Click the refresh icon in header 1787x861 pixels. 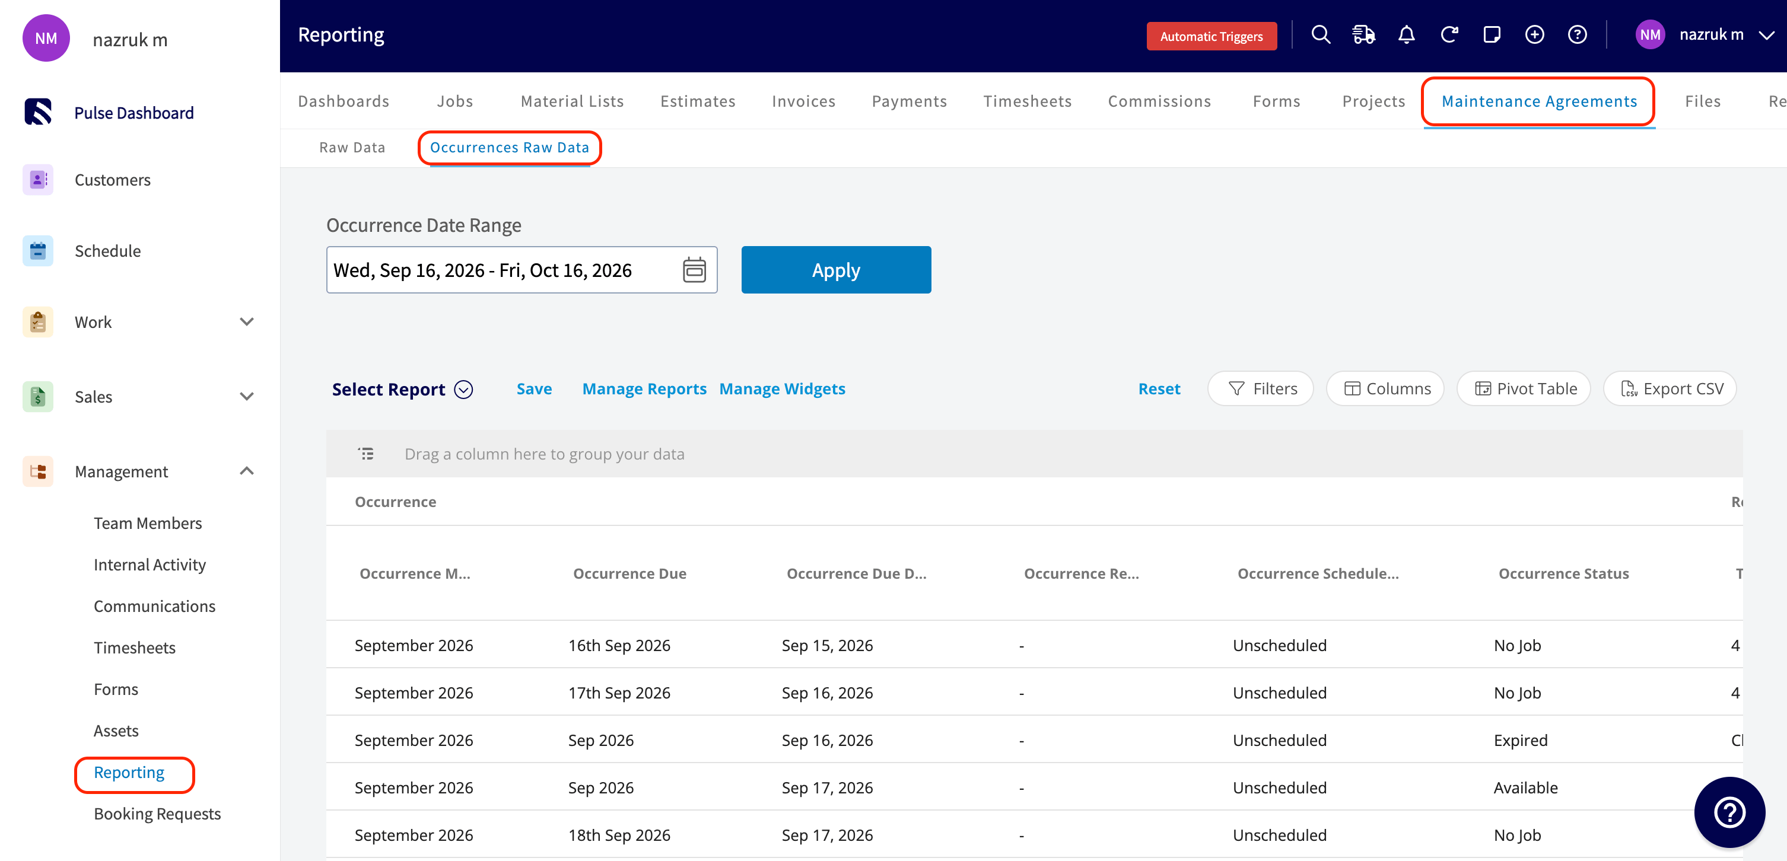pos(1449,34)
